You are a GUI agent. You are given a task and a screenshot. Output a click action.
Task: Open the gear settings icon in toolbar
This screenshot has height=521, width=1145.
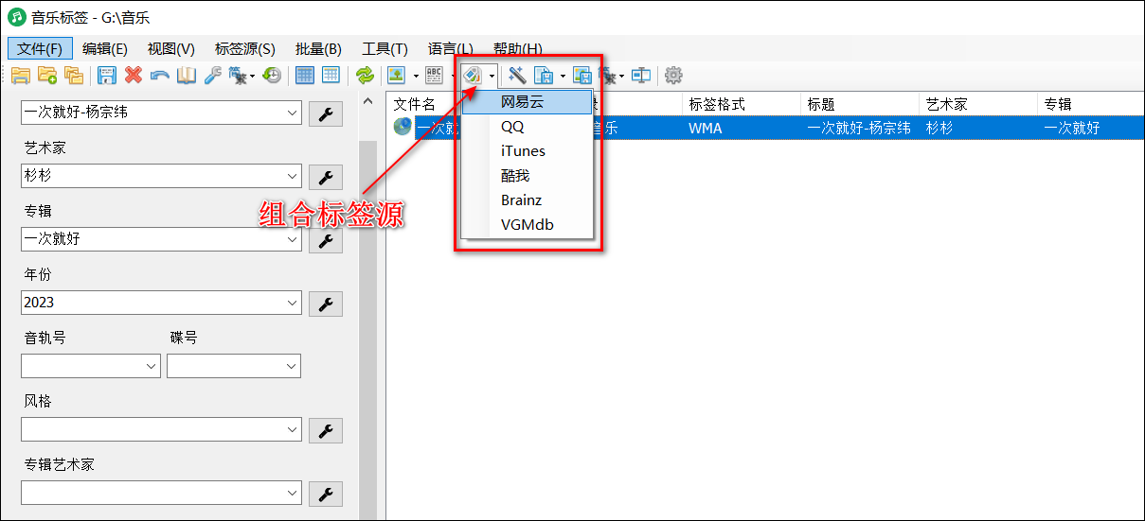point(673,76)
